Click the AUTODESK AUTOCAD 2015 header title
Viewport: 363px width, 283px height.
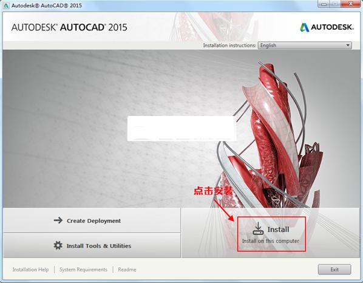tap(69, 27)
